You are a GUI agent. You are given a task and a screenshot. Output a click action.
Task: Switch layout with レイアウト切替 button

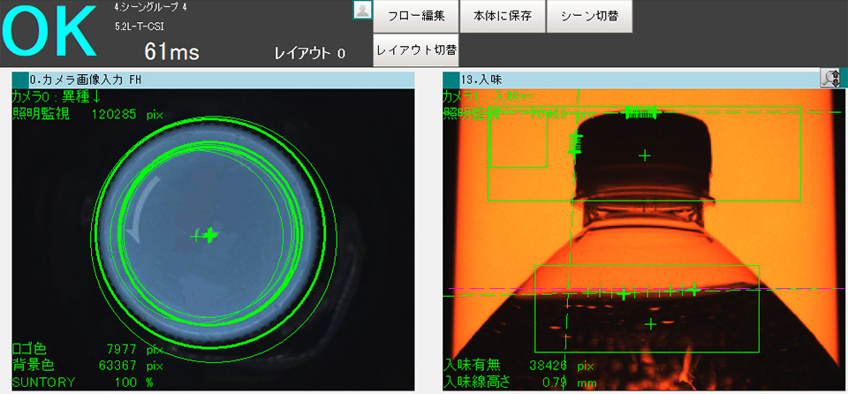pos(415,50)
